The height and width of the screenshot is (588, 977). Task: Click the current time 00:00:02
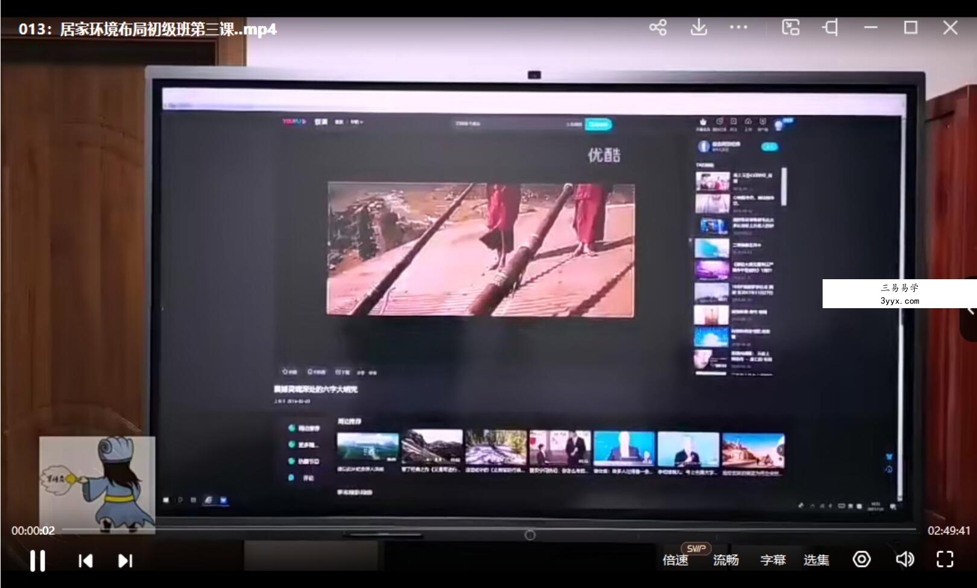tap(33, 531)
